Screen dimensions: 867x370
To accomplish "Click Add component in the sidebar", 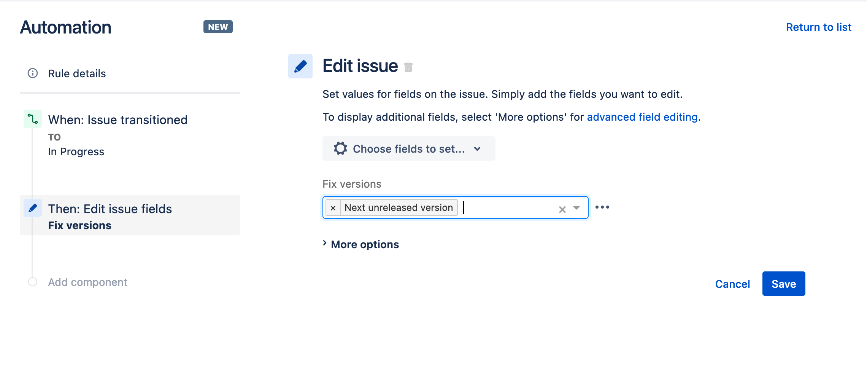I will tap(87, 282).
